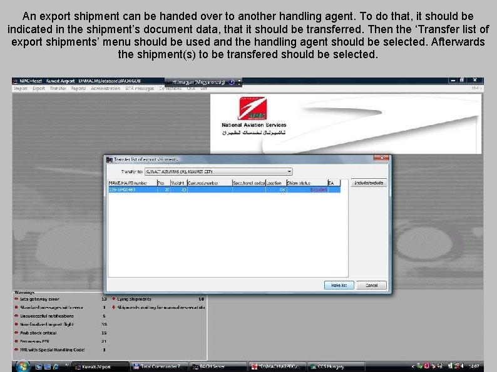Open the Import menu
497x372 pixels.
[21, 89]
